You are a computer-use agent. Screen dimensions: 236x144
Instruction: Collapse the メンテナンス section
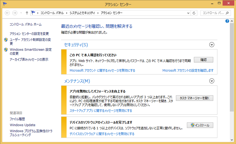coord(211,81)
